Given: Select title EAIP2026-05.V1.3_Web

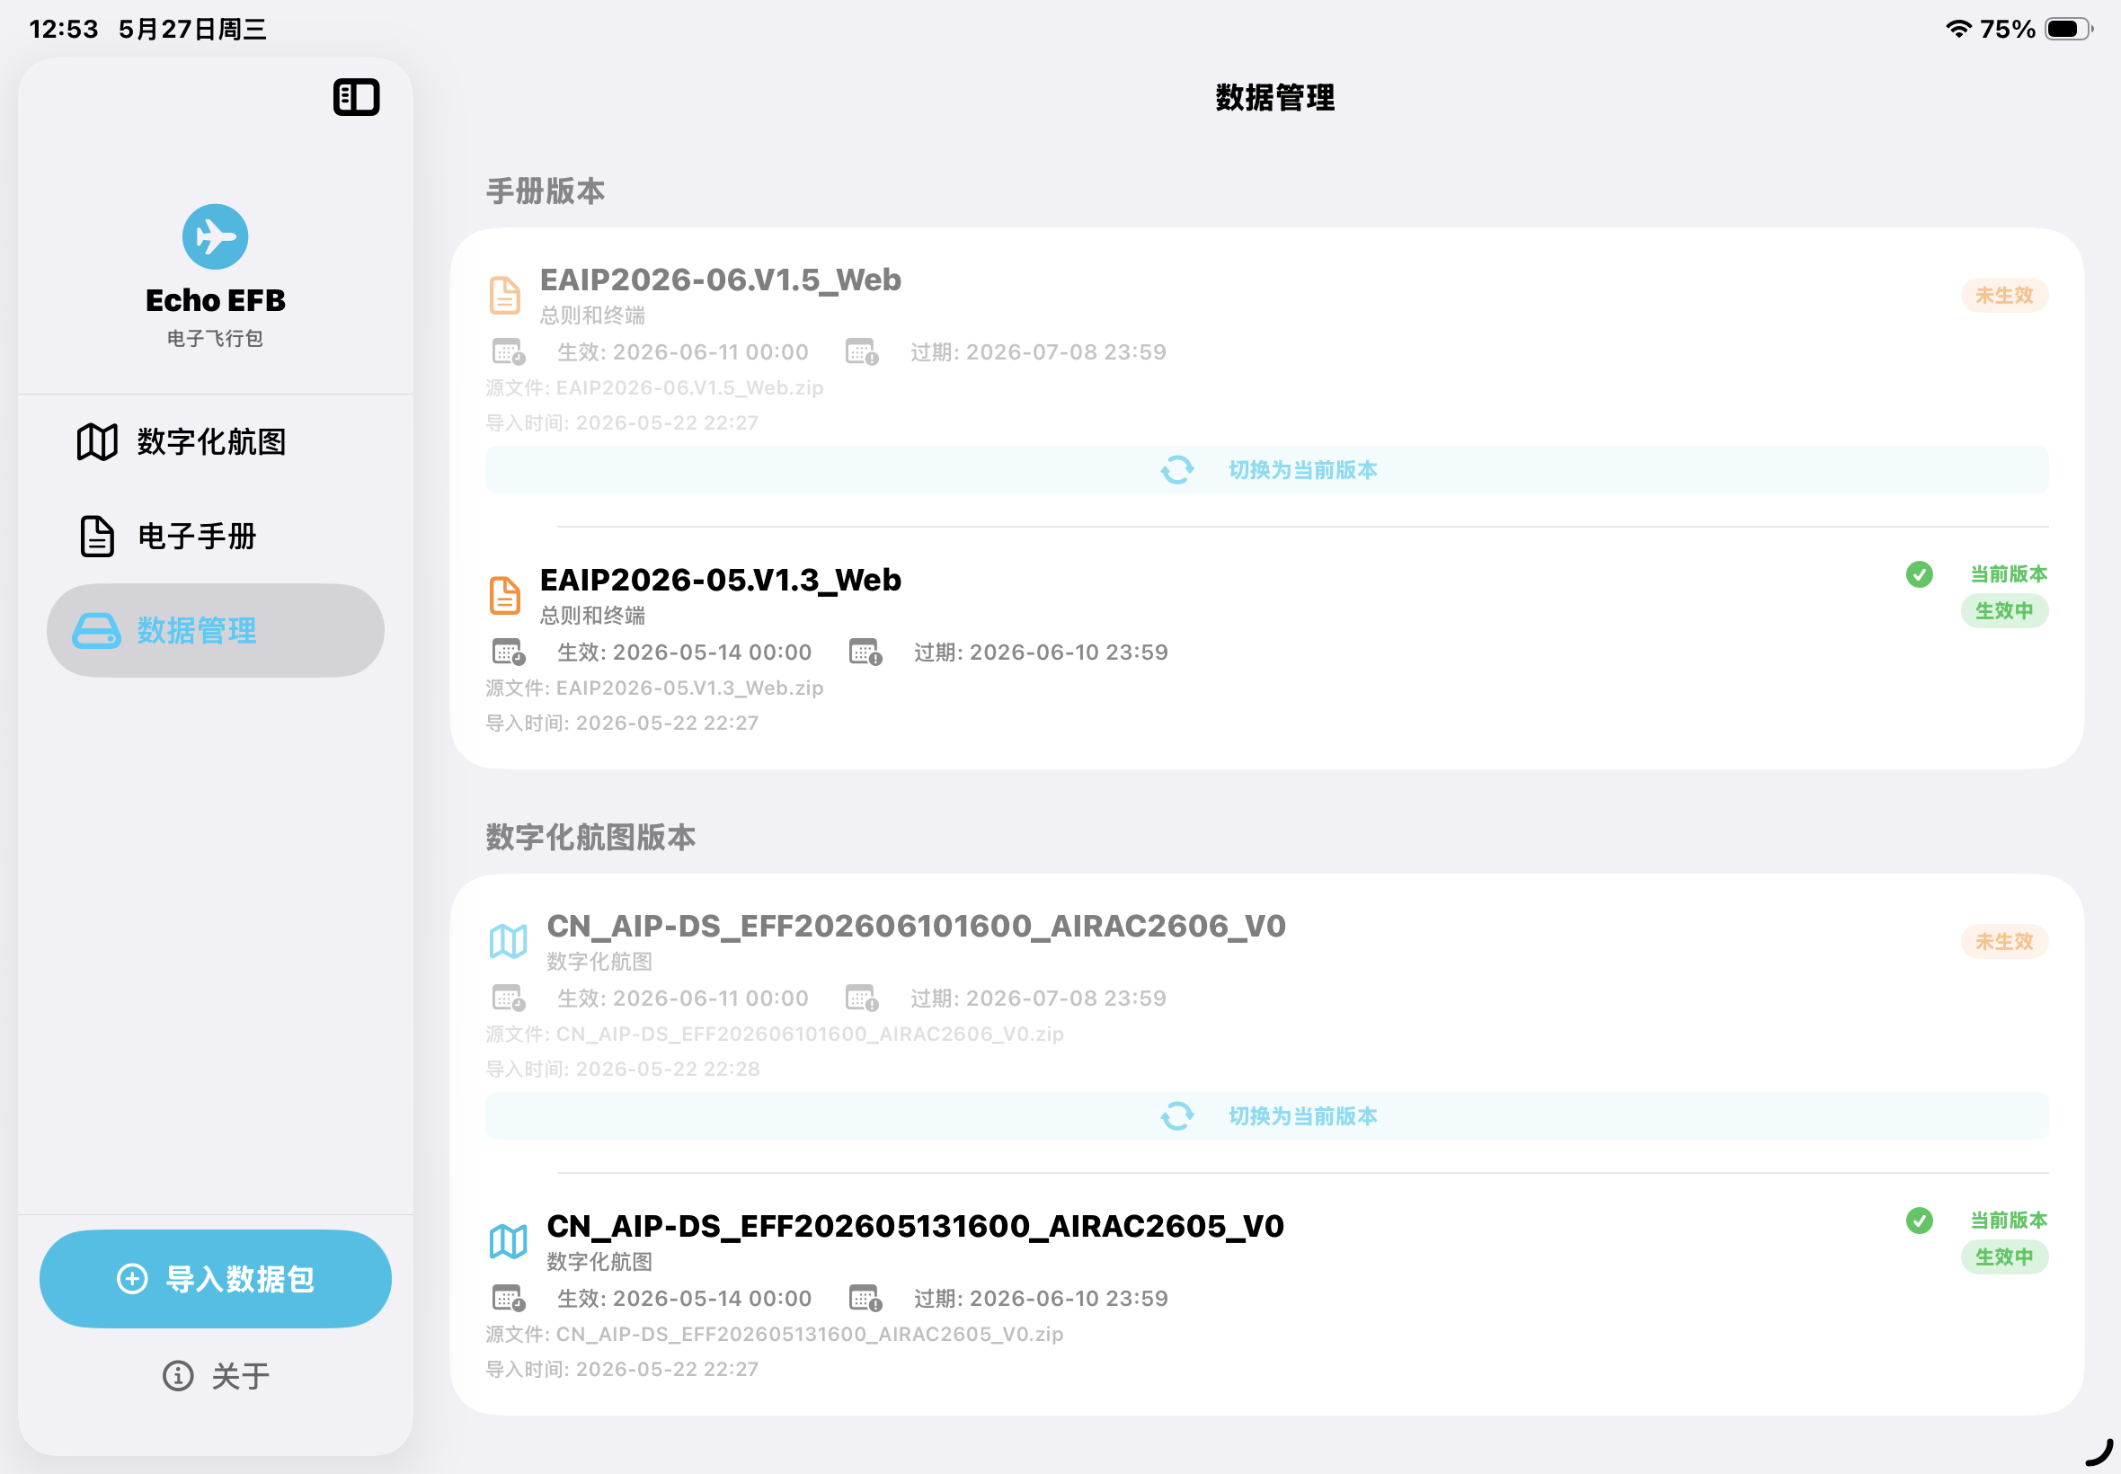Looking at the screenshot, I should tap(720, 580).
